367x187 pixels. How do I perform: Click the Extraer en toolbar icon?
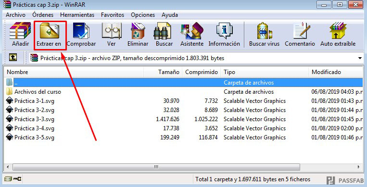[x=49, y=31]
